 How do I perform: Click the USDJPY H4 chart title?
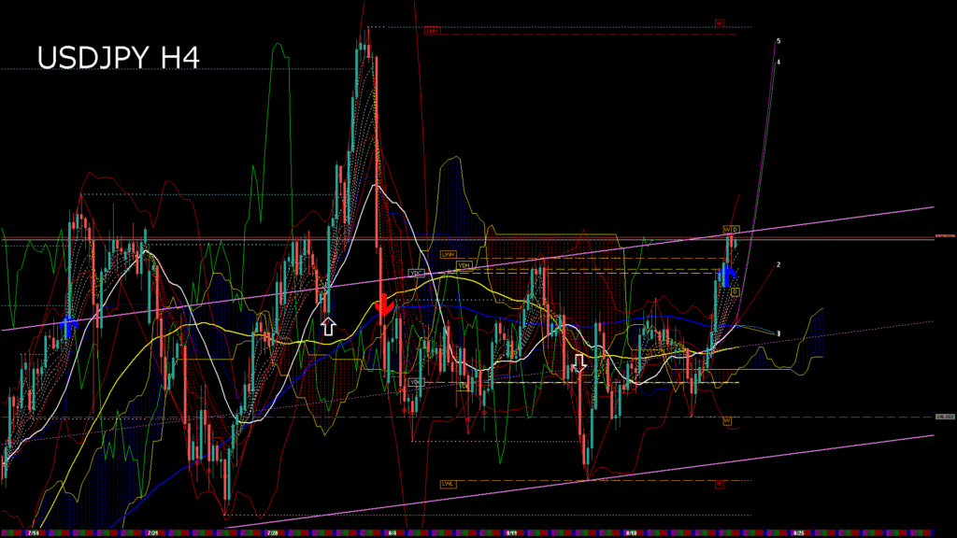[x=118, y=58]
